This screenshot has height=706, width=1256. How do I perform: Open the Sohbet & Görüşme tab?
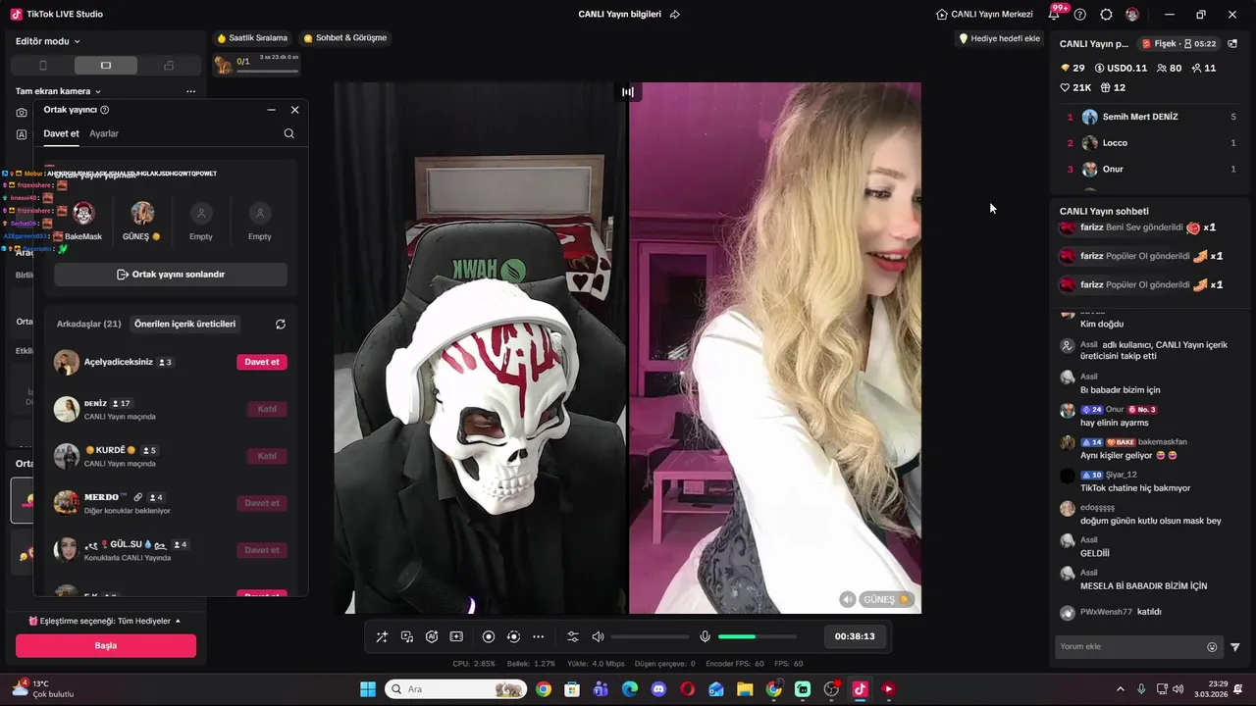pyautogui.click(x=345, y=38)
